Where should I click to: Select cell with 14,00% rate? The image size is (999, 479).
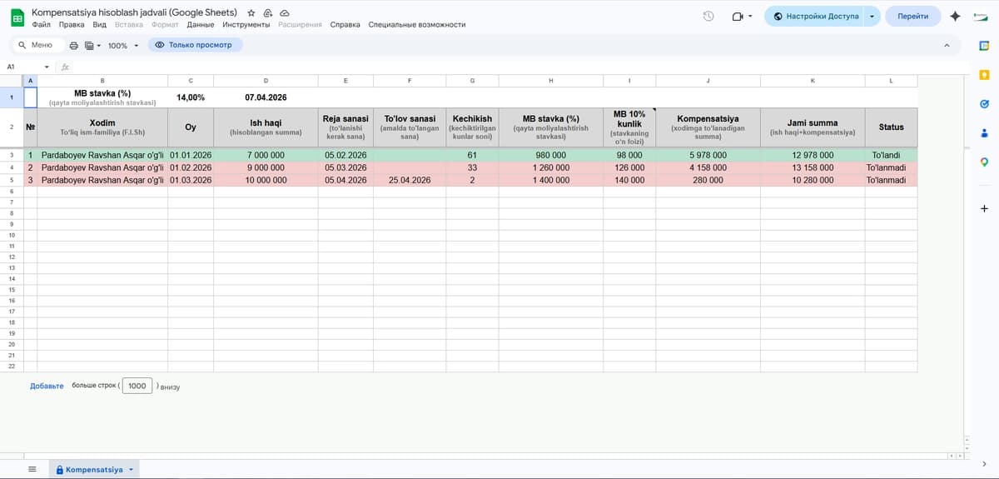191,97
